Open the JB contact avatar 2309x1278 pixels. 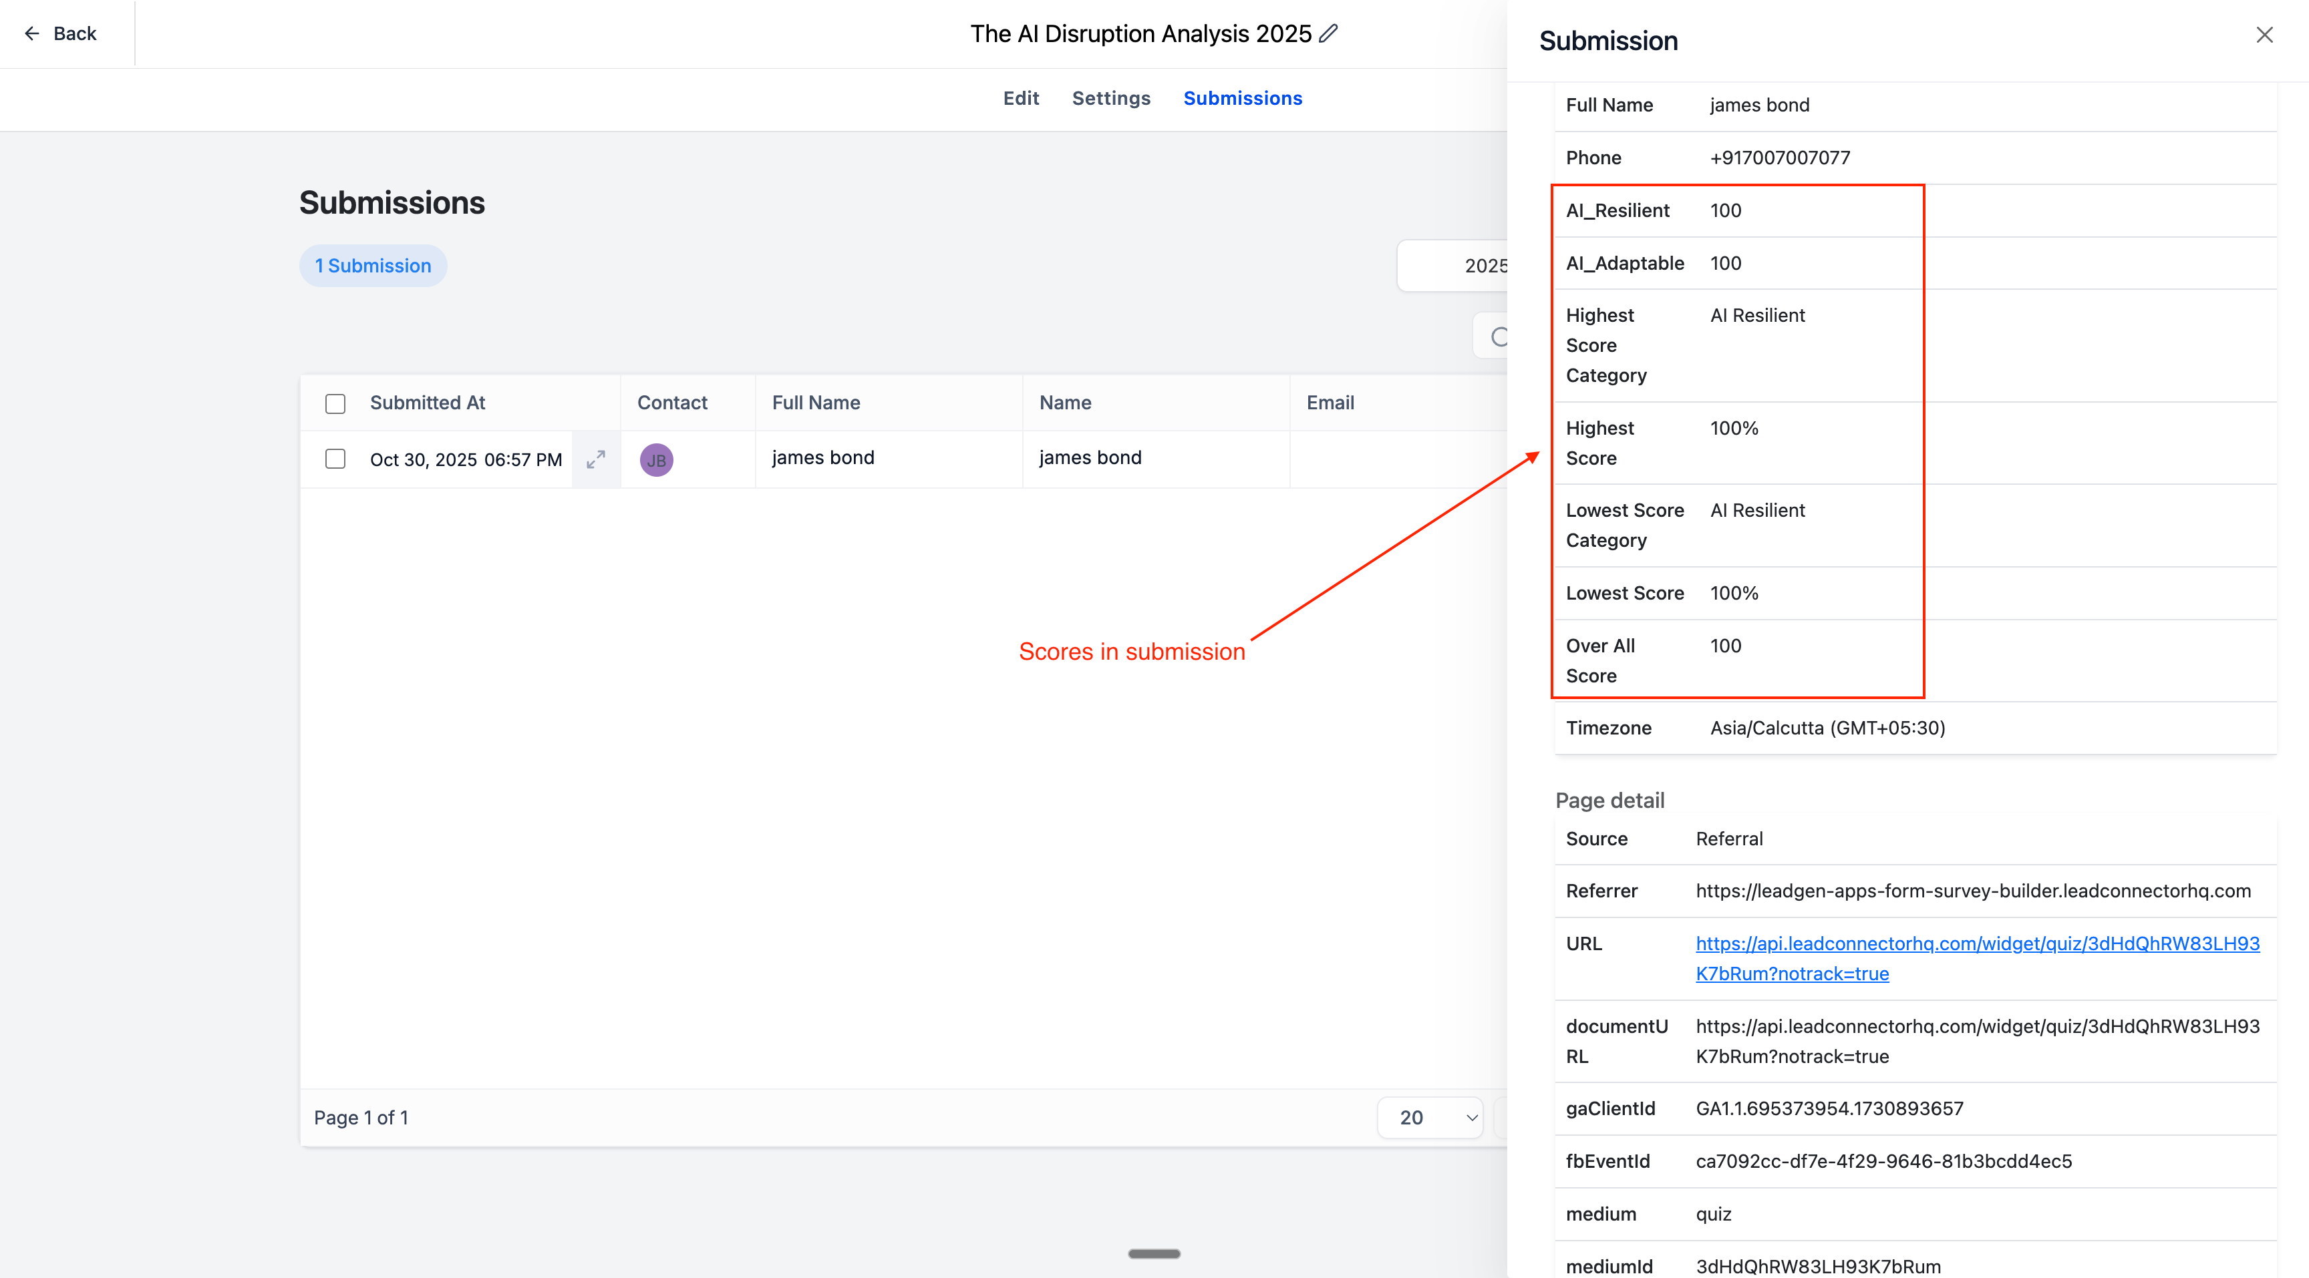pos(656,459)
